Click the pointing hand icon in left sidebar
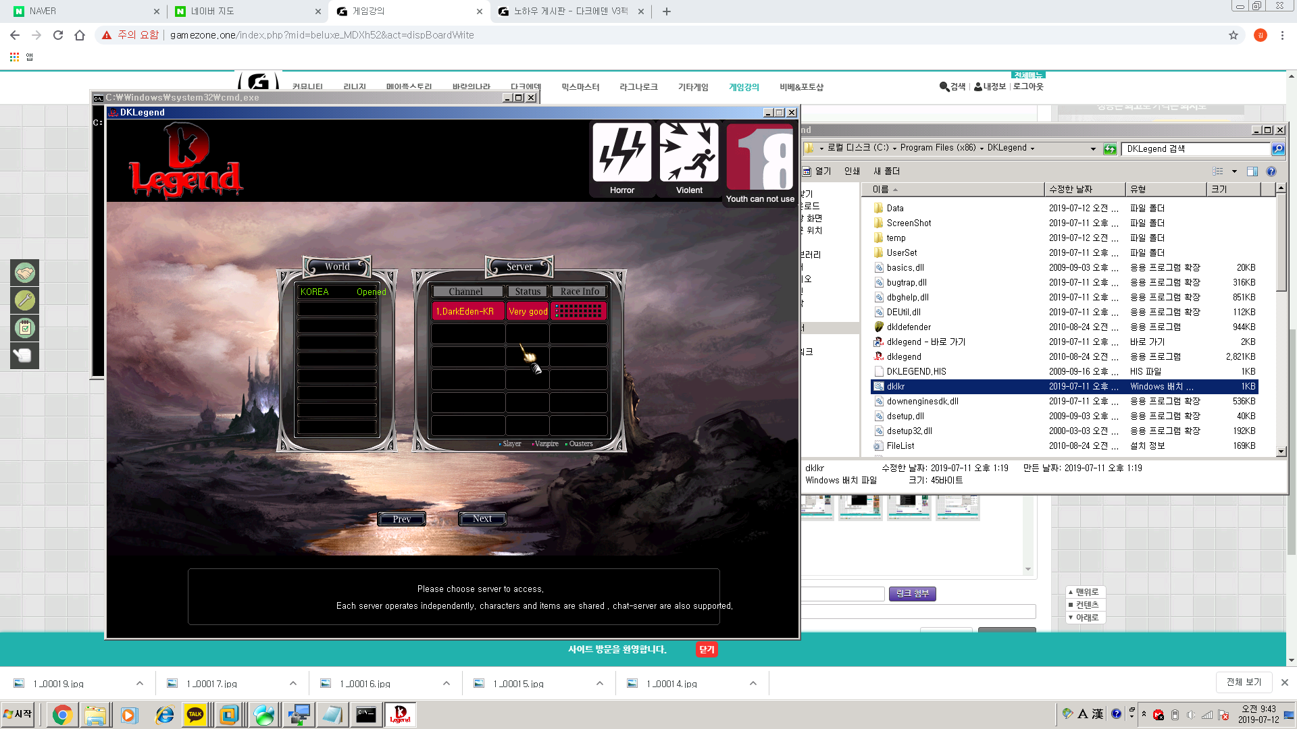Viewport: 1297px width, 729px height. click(x=25, y=356)
